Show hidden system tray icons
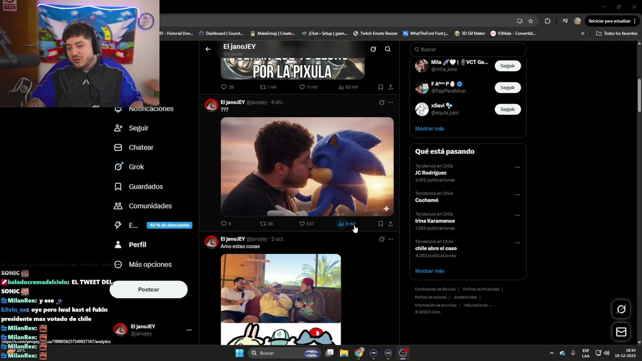Screen dimensions: 642x361 coord(552,353)
